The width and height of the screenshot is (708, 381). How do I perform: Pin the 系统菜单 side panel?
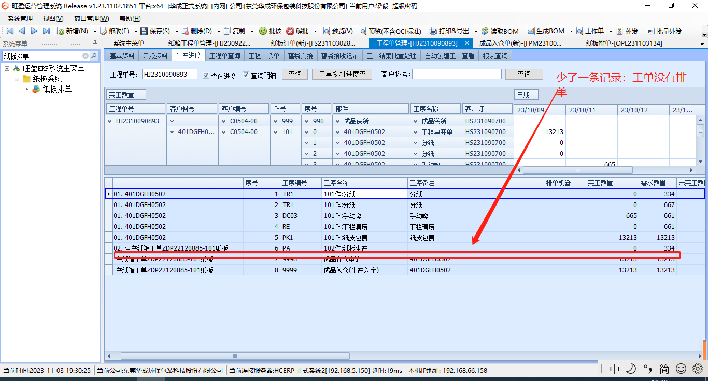[95, 43]
